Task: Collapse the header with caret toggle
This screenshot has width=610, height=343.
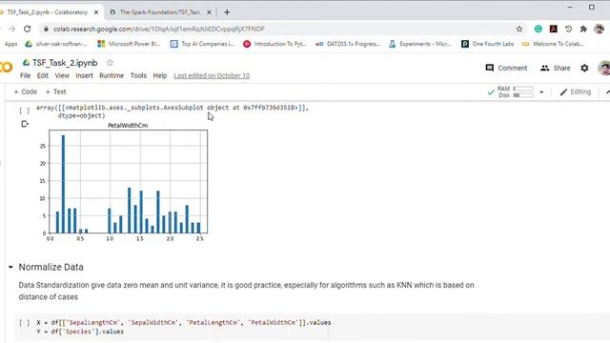Action: [x=607, y=92]
